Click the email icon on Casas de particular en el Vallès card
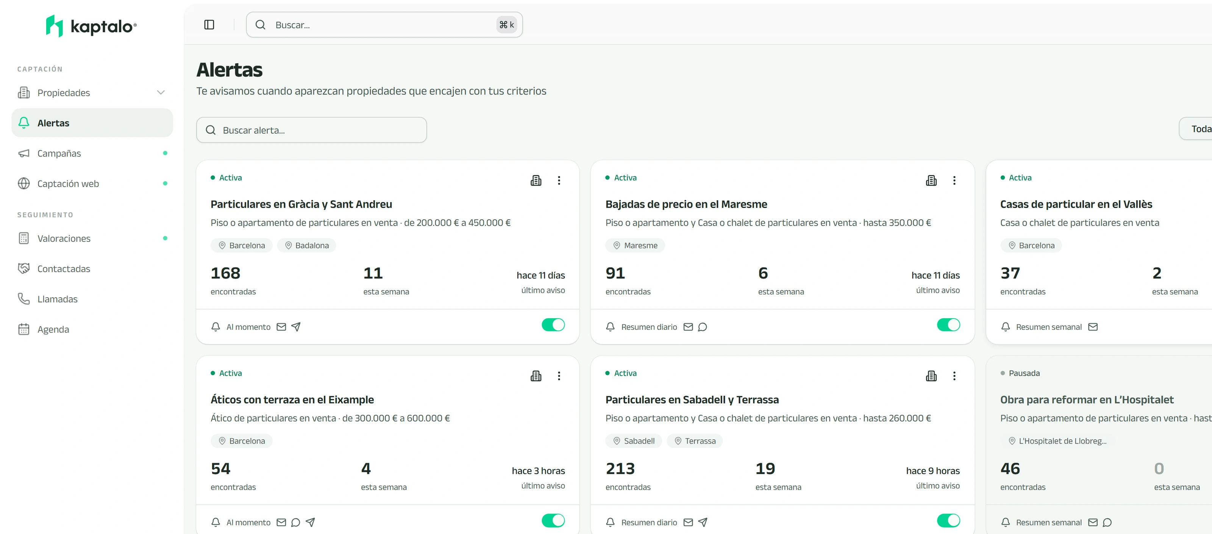1212x534 pixels. coord(1092,327)
